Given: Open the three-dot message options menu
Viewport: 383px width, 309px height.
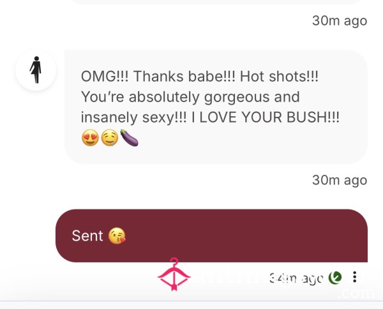Looking at the screenshot, I should (x=355, y=278).
